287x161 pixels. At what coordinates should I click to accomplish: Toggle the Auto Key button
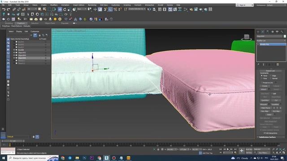coord(249,149)
